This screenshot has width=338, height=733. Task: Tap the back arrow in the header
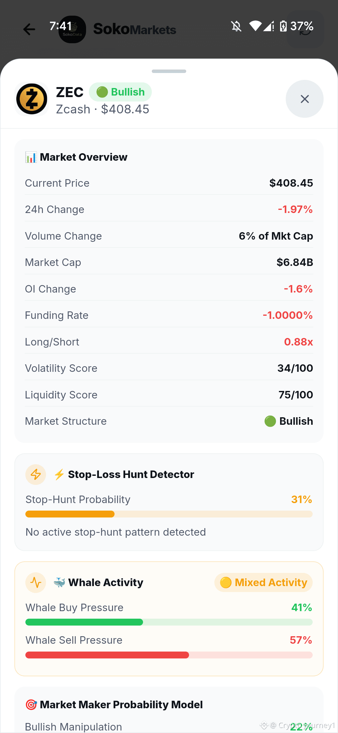click(x=29, y=29)
